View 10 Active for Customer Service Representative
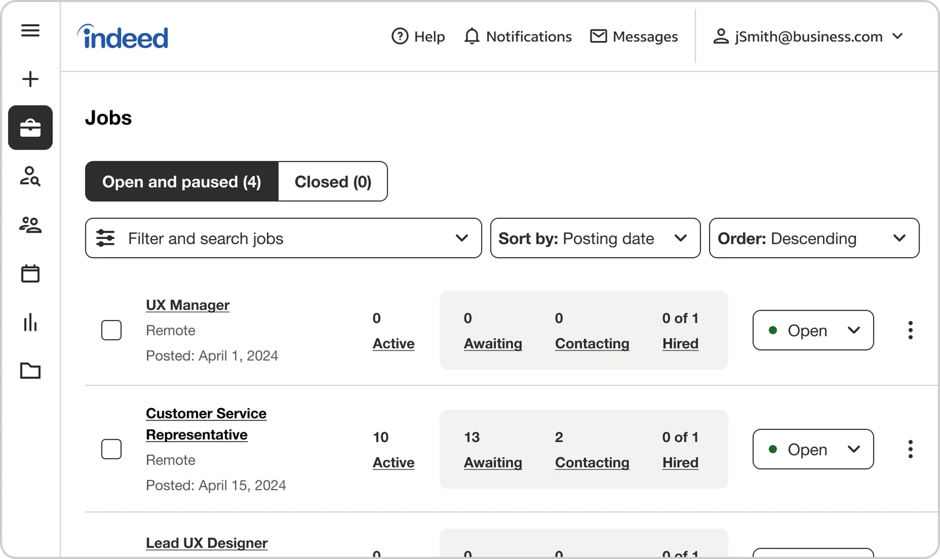Screen dimensions: 940x559 click(x=394, y=463)
